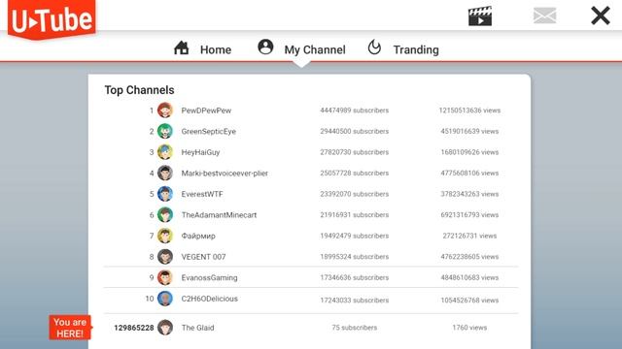Click the 272126731 views value
This screenshot has height=349, width=622.
[x=469, y=236]
